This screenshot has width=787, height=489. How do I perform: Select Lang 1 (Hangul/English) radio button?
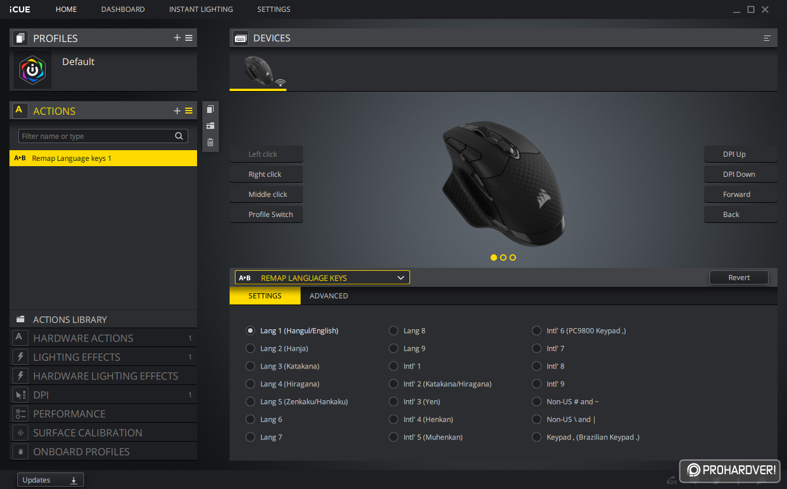(x=250, y=331)
